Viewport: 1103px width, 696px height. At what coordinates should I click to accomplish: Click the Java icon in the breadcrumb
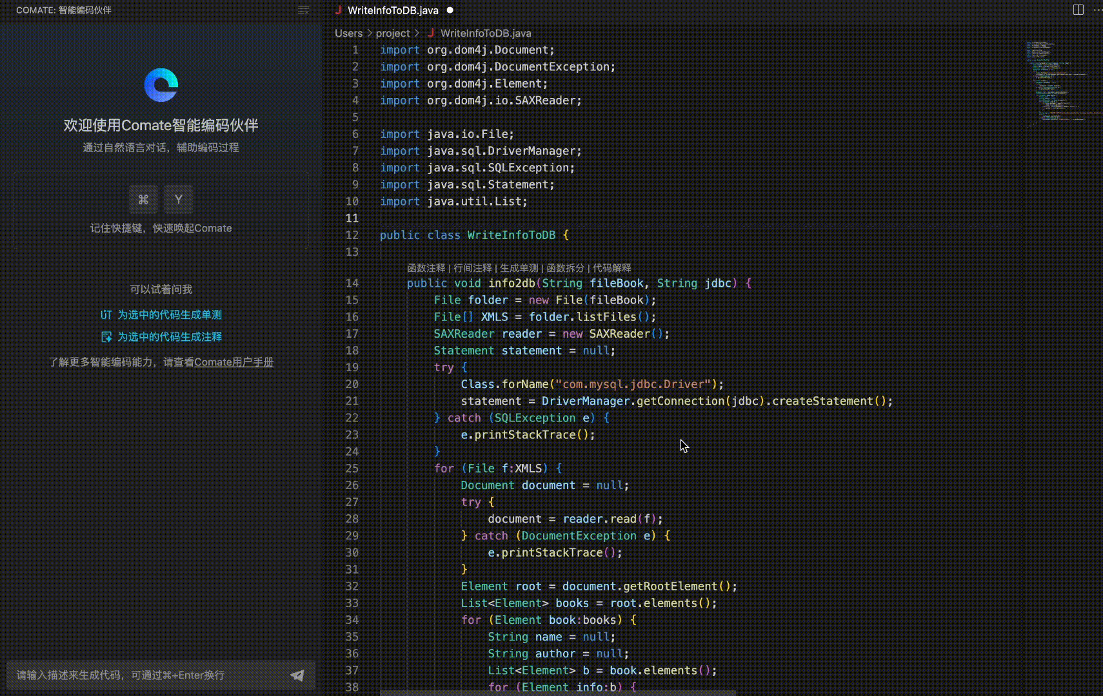430,33
